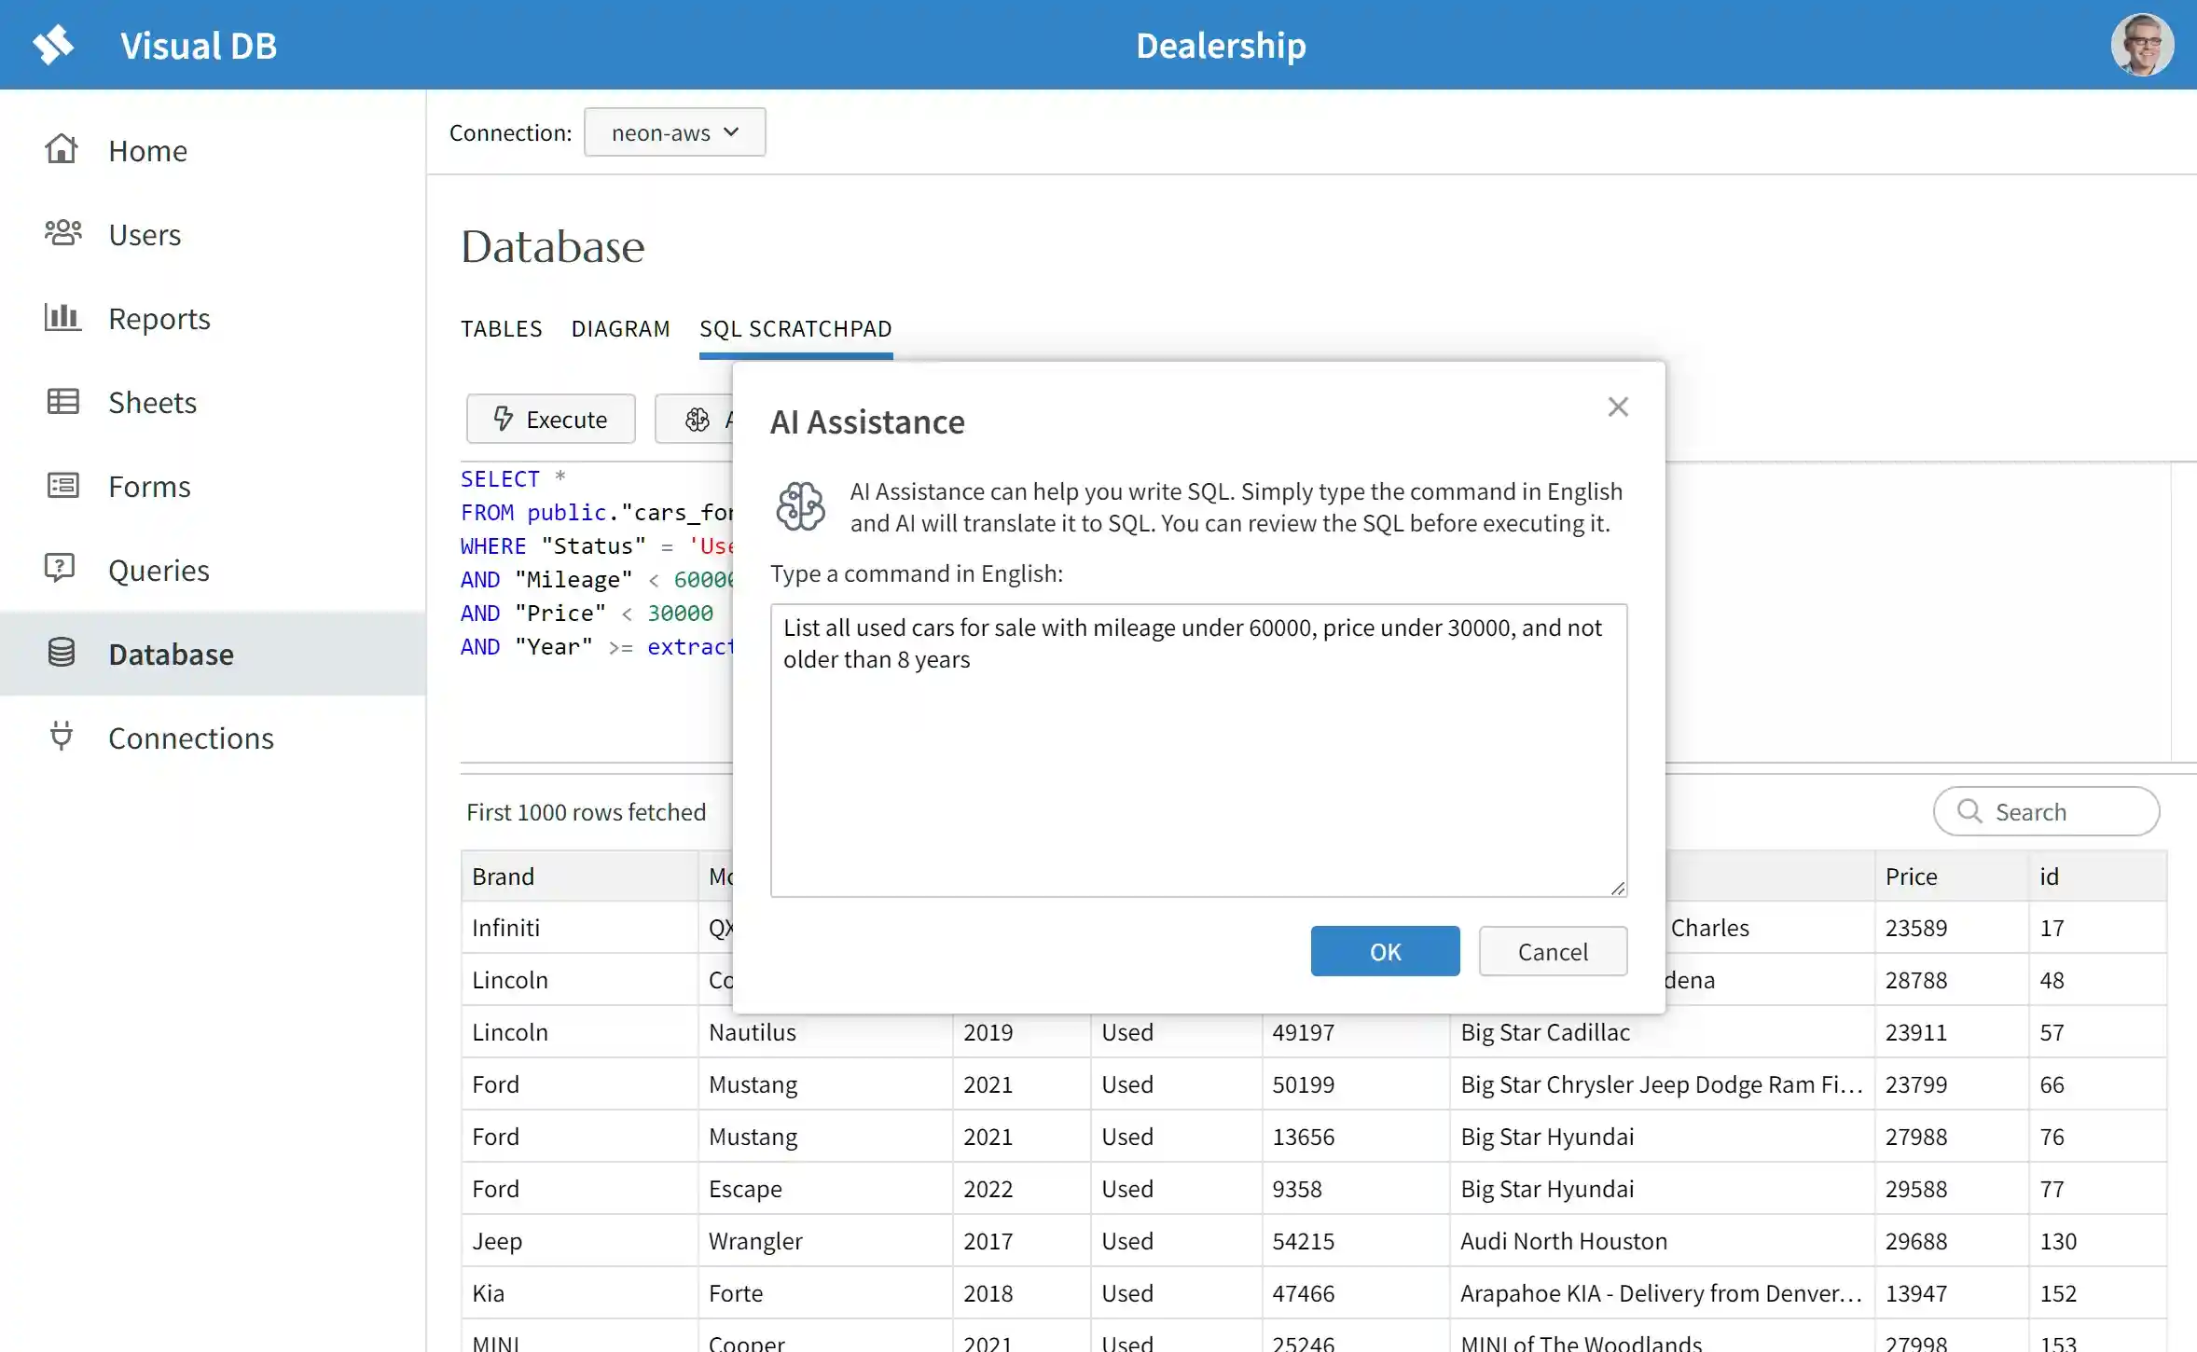Screen dimensions: 2197x1352
Task: Open the Home page icon
Action: (62, 149)
